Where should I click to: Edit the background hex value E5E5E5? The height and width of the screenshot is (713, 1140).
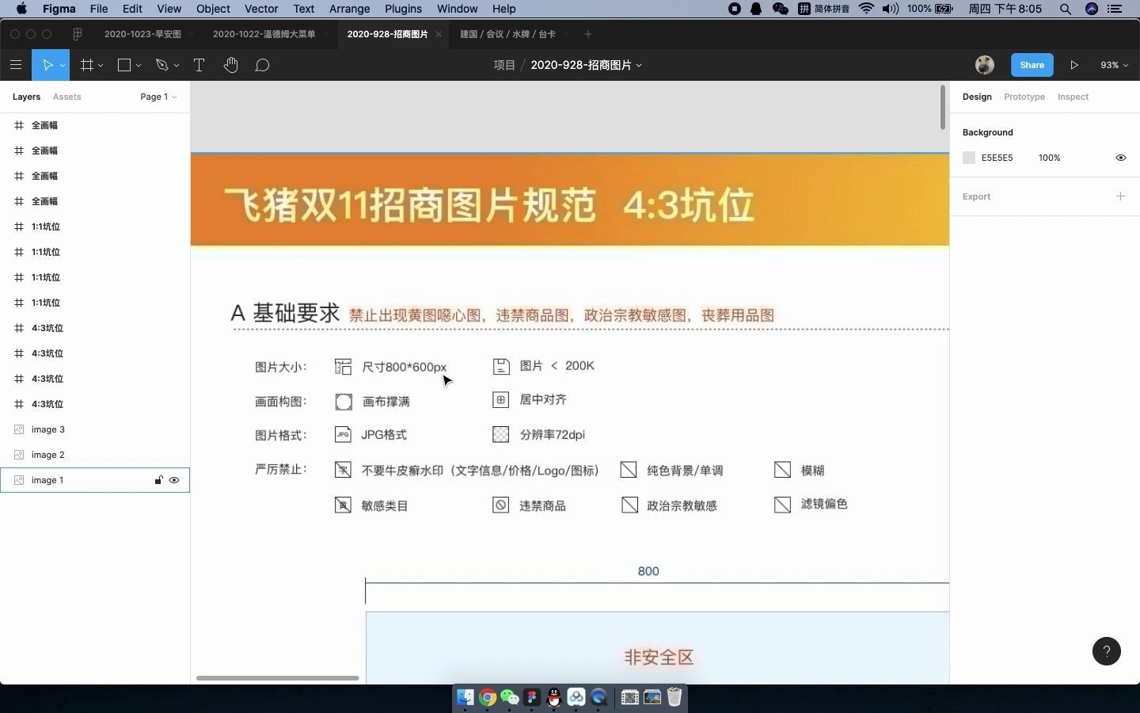[x=997, y=158]
